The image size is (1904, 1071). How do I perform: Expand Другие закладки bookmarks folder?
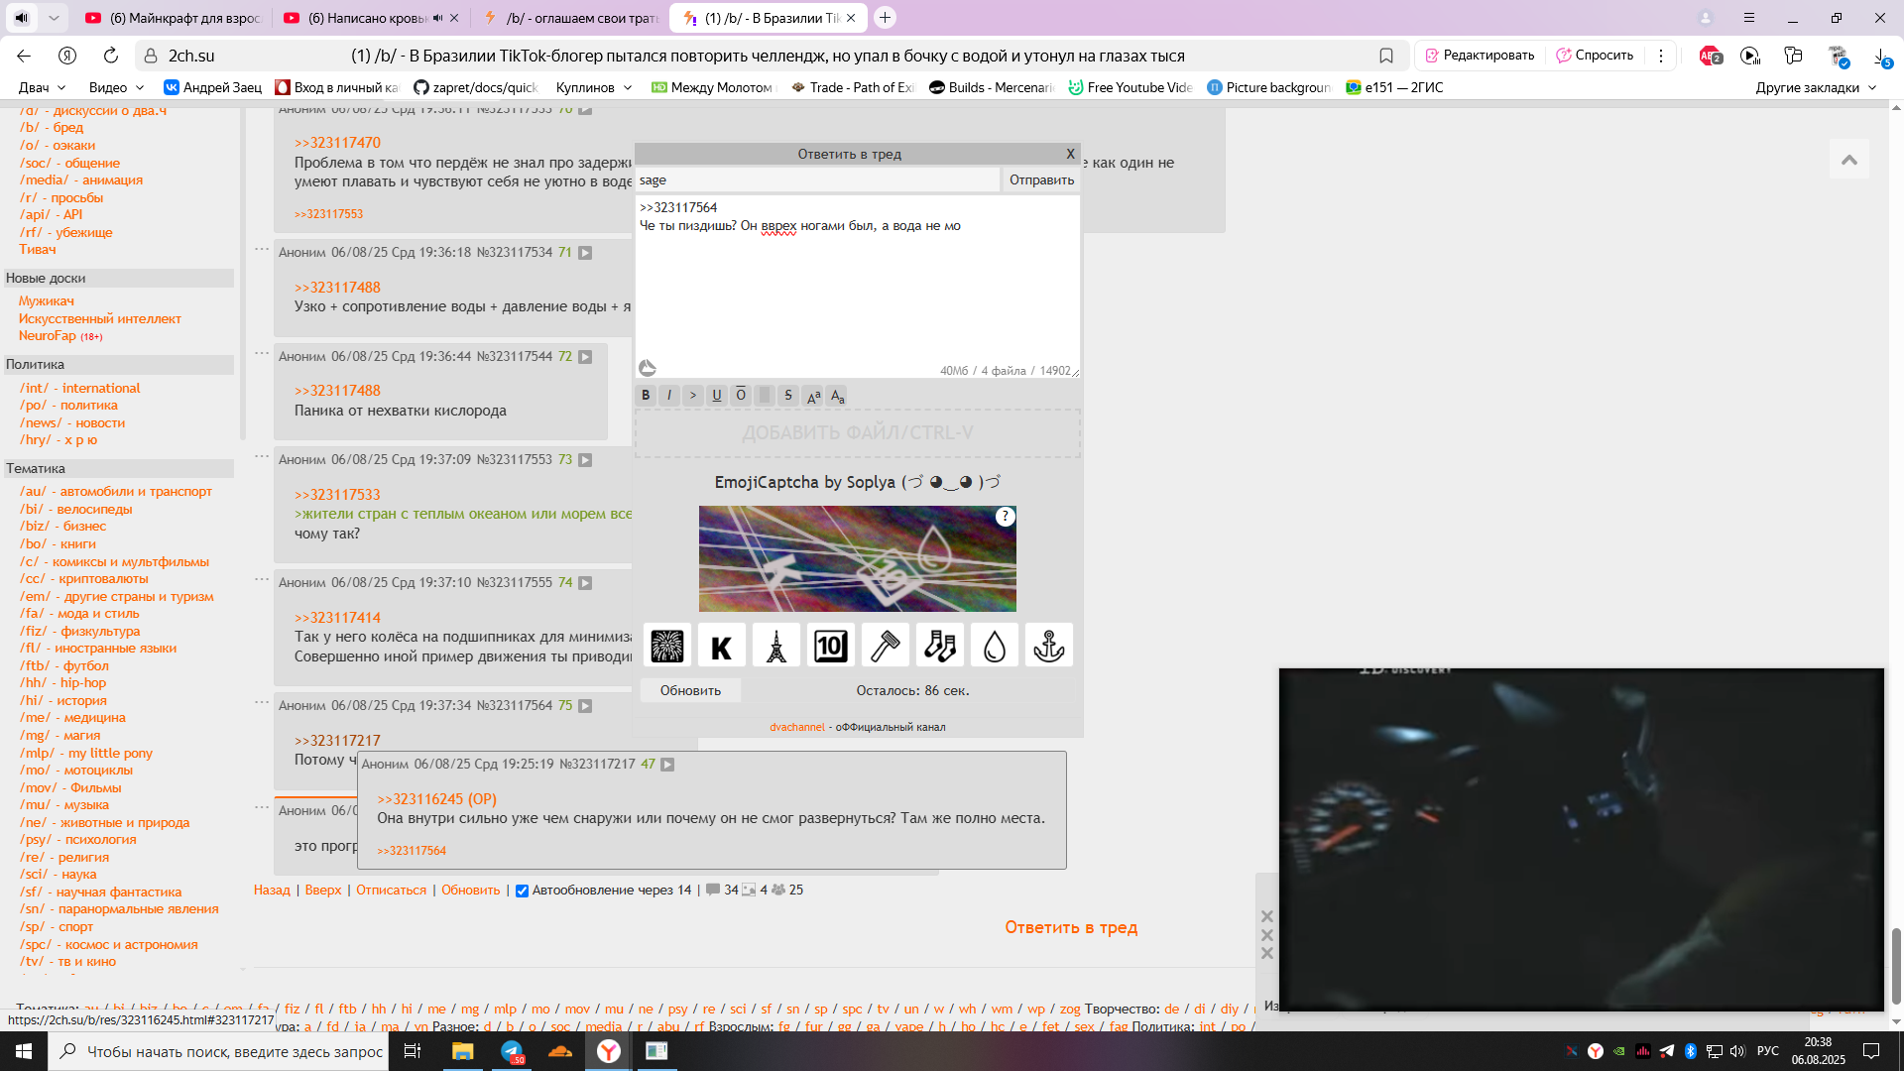1815,87
